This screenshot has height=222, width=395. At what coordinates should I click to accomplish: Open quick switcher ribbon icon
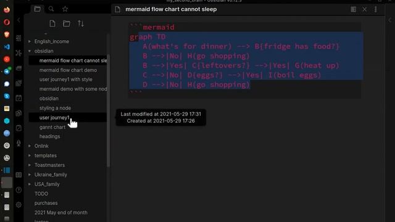coord(19,38)
